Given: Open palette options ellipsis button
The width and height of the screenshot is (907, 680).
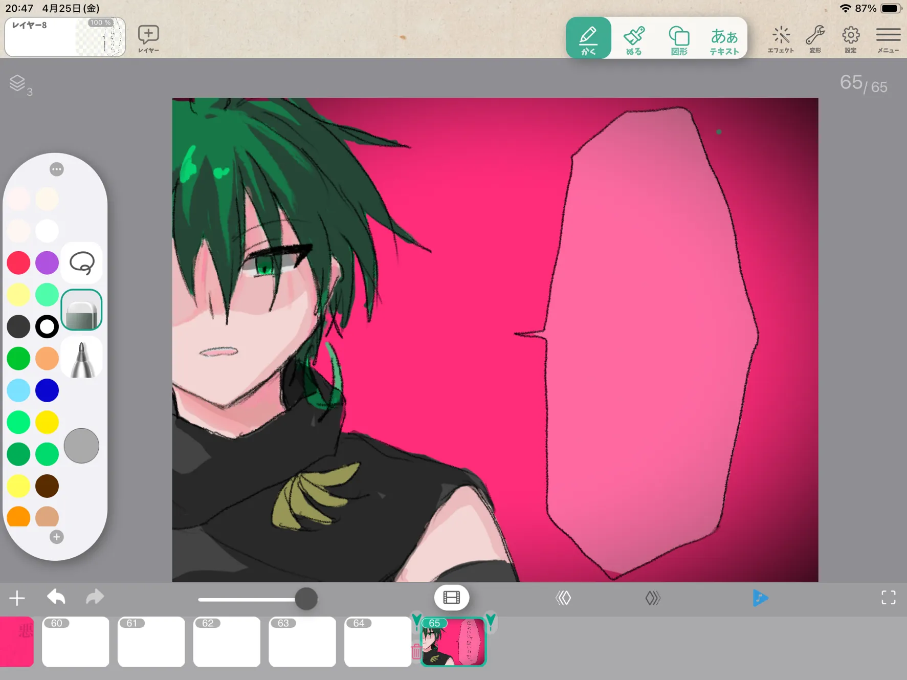Looking at the screenshot, I should click(x=57, y=169).
